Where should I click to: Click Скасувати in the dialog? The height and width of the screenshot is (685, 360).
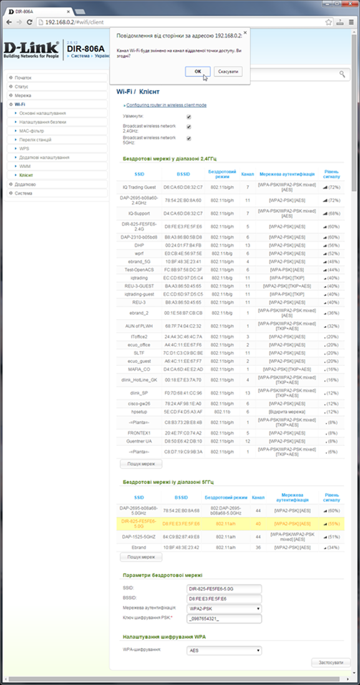click(x=228, y=71)
